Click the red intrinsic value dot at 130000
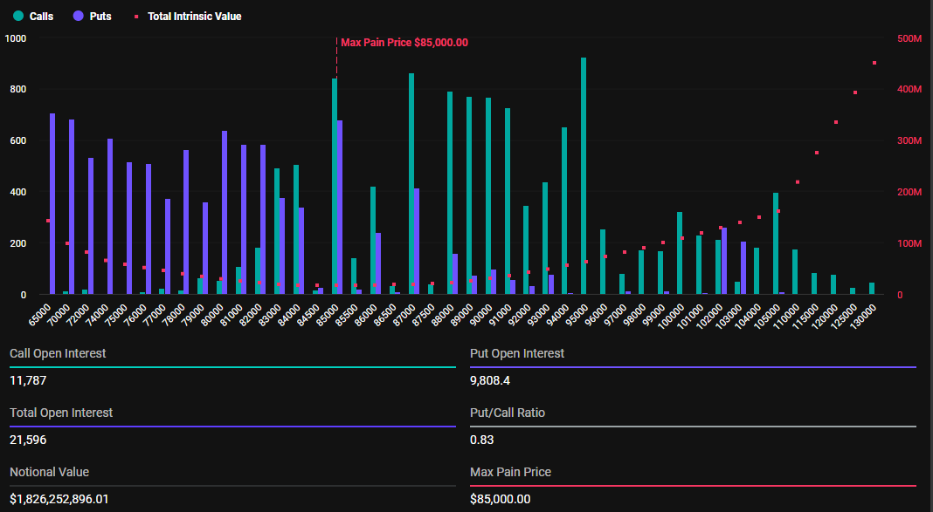 (874, 62)
